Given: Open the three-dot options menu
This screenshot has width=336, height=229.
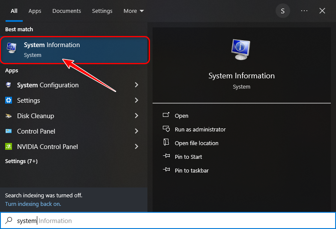Looking at the screenshot, I should coord(304,11).
